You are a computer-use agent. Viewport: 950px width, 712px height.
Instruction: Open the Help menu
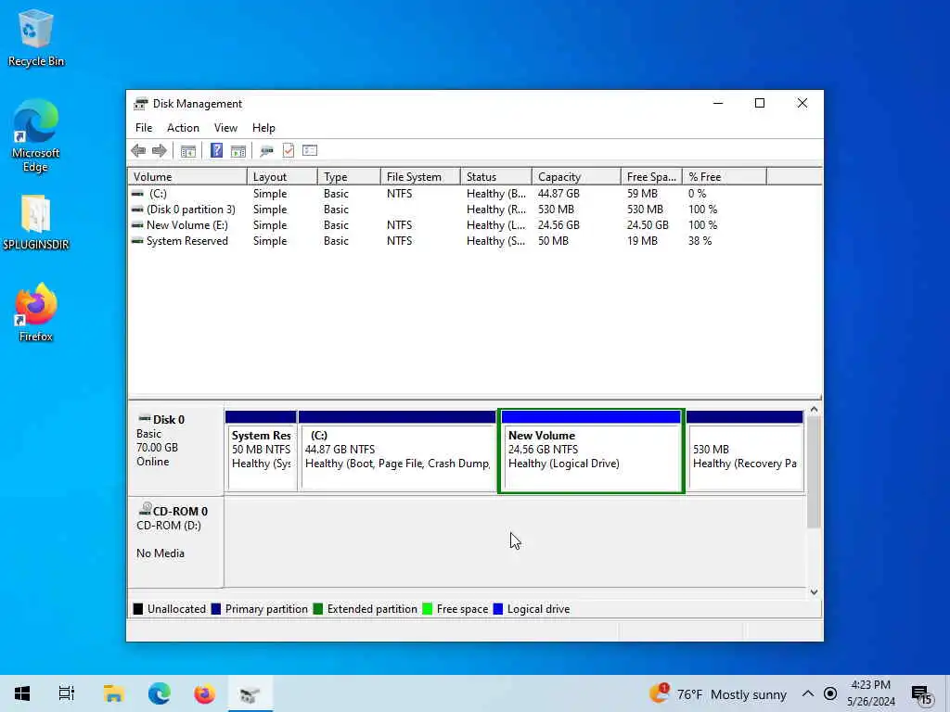pyautogui.click(x=263, y=128)
